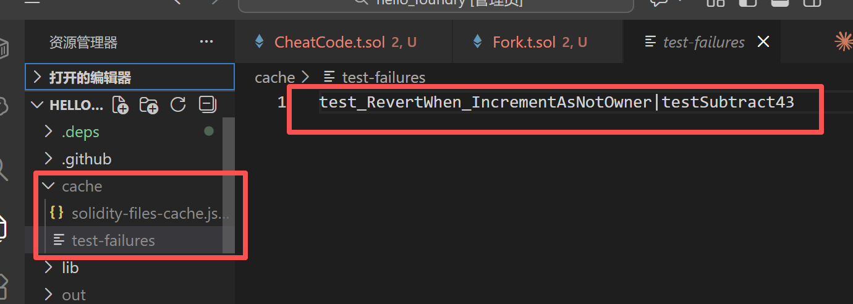
Task: Switch to the CheatCode.t.sol tab
Action: (337, 42)
